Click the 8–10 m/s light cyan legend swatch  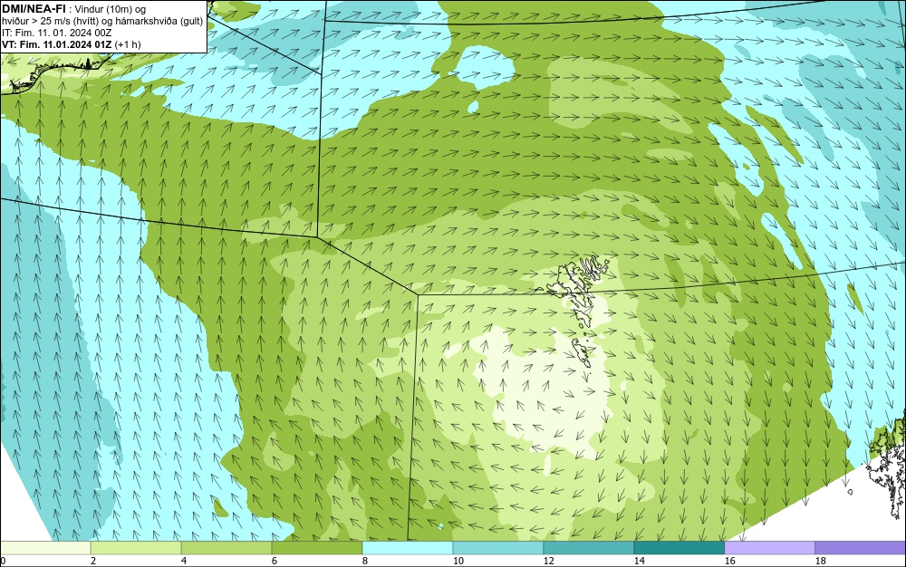point(408,547)
